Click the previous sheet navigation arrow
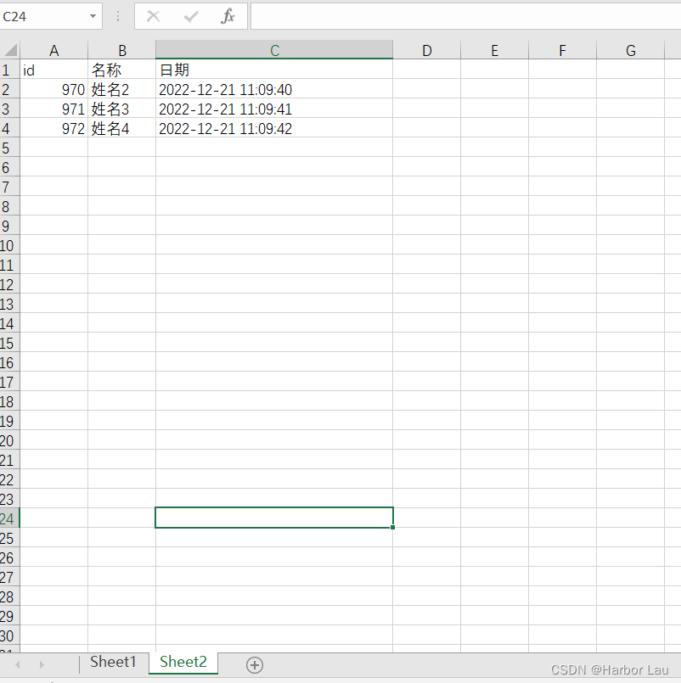 (x=17, y=665)
